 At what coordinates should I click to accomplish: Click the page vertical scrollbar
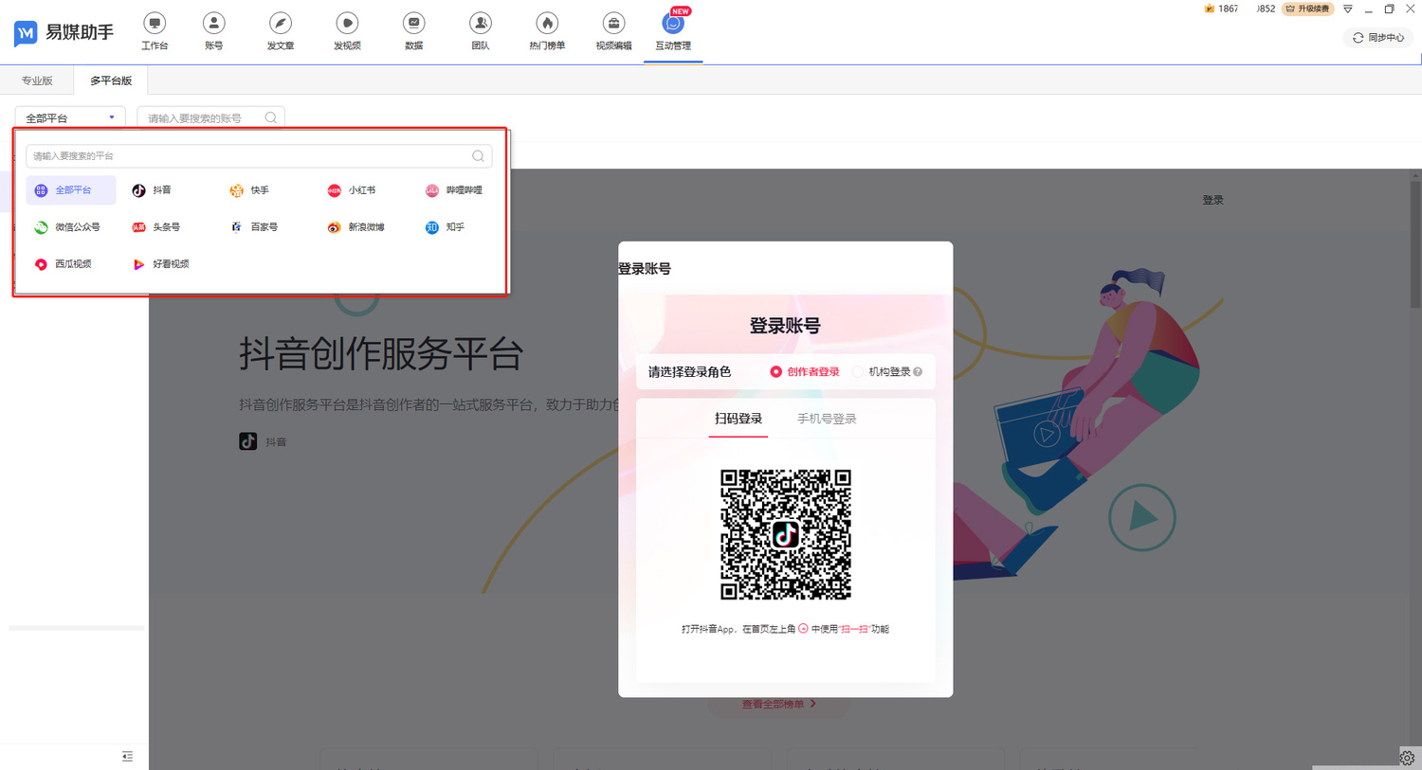click(1416, 244)
